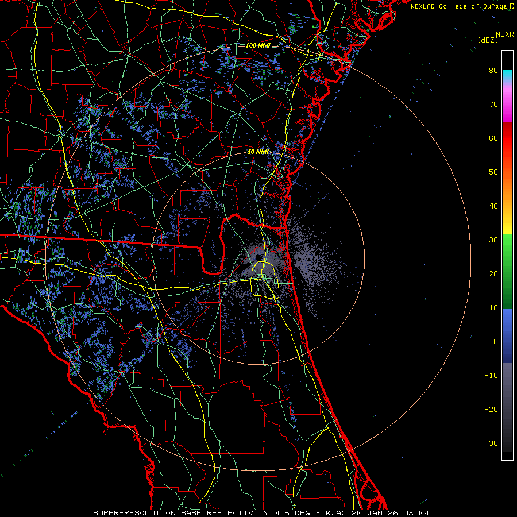517x517 pixels.
Task: Click the '50 NMI' range ring label
Action: point(258,152)
